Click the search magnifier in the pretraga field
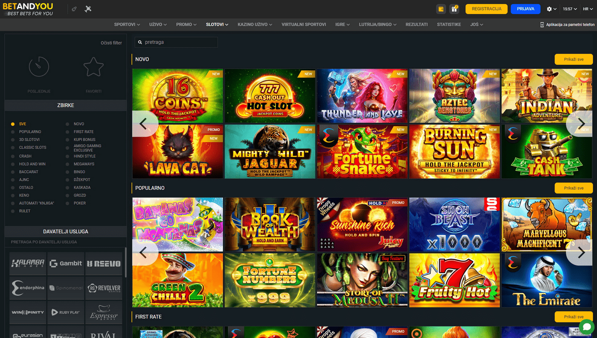 pos(141,42)
